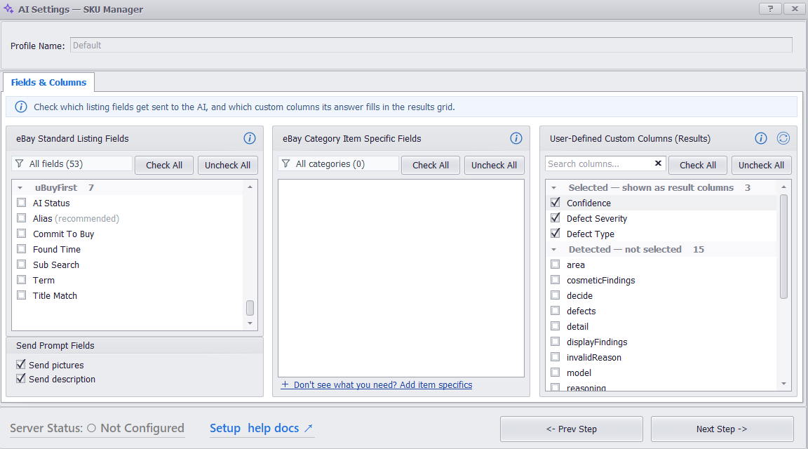
Task: Uncheck the Confidence result column
Action: click(555, 203)
